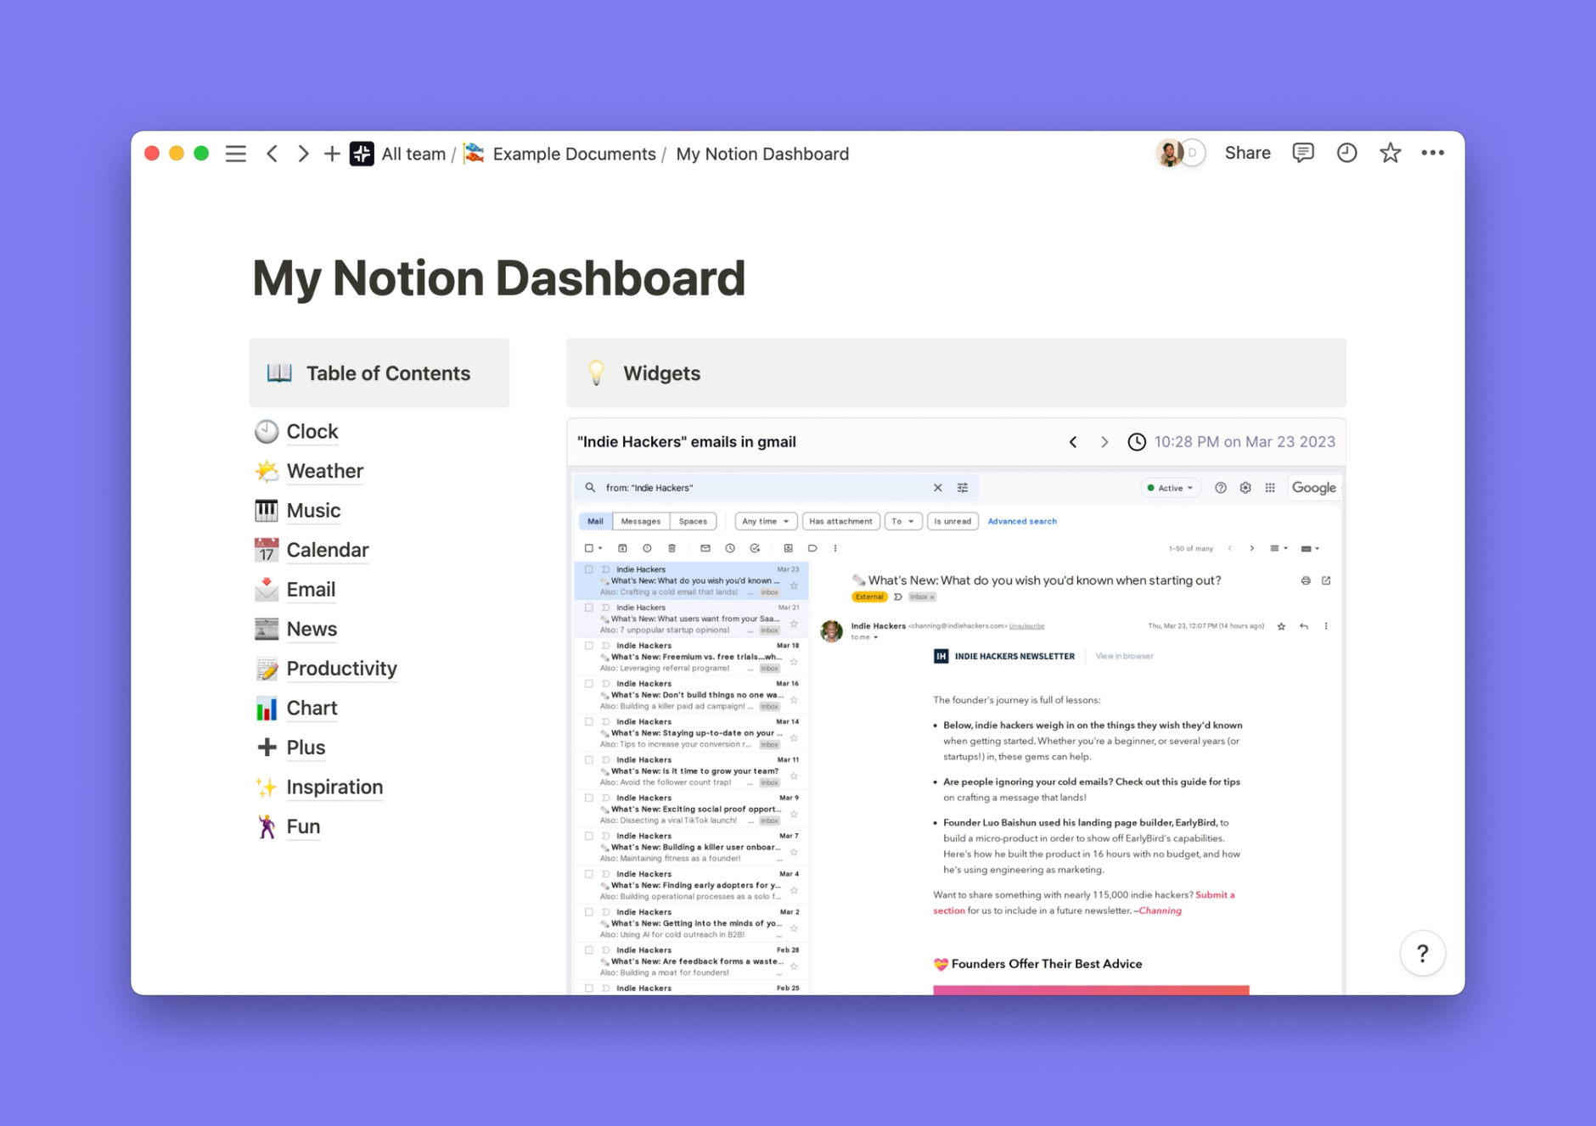Tick the checkbox of the Mar 16 email
The height and width of the screenshot is (1126, 1596).
588,684
